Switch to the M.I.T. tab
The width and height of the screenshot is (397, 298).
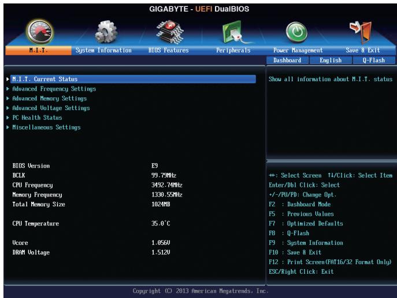coord(39,50)
